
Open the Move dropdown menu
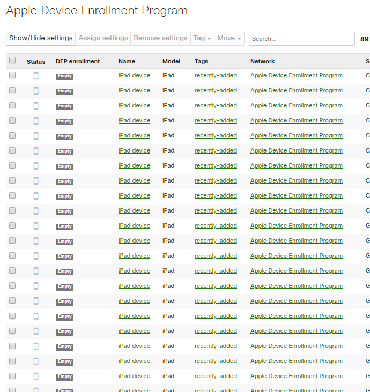229,39
